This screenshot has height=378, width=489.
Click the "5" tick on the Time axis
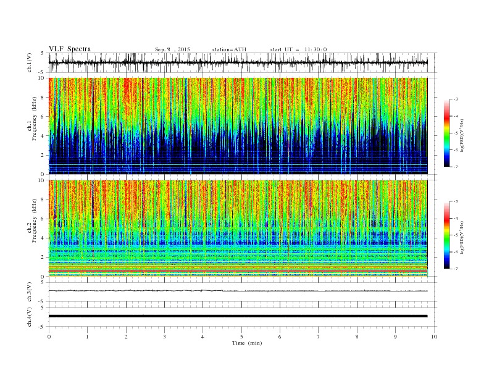tap(241, 337)
